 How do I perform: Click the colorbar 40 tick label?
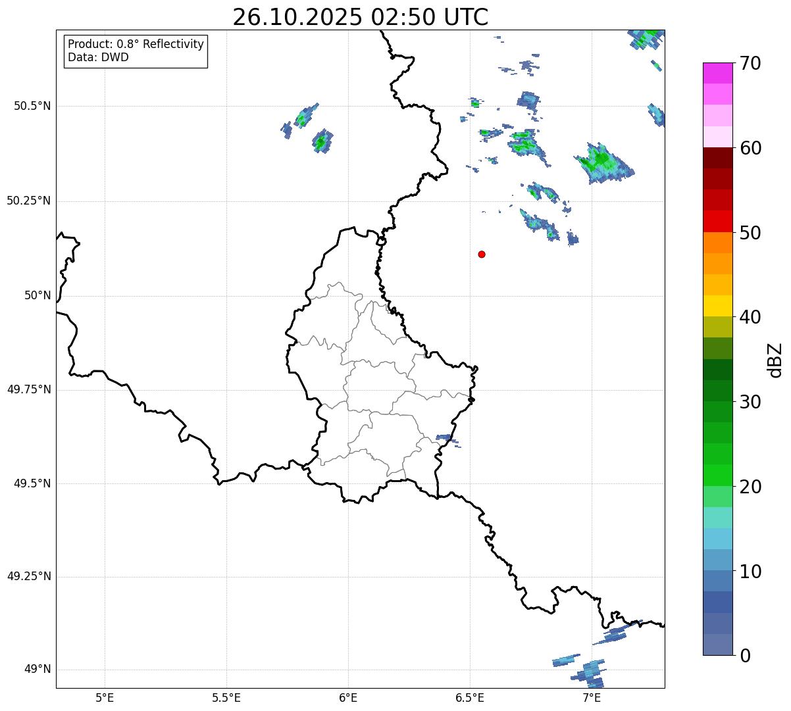pyautogui.click(x=750, y=317)
